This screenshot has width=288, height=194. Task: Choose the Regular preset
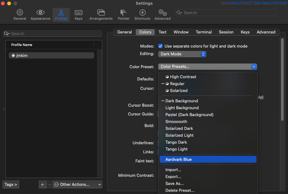(208, 84)
